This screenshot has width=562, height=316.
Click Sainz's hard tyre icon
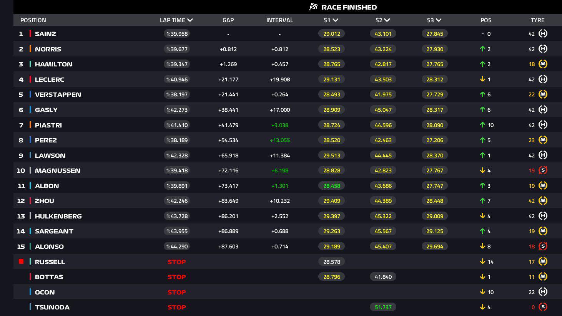(x=543, y=34)
